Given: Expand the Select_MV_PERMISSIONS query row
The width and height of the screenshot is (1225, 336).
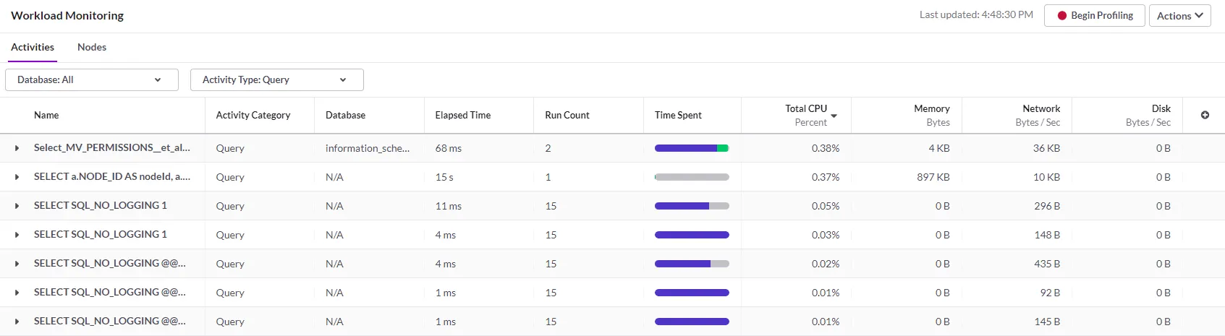Looking at the screenshot, I should [17, 148].
